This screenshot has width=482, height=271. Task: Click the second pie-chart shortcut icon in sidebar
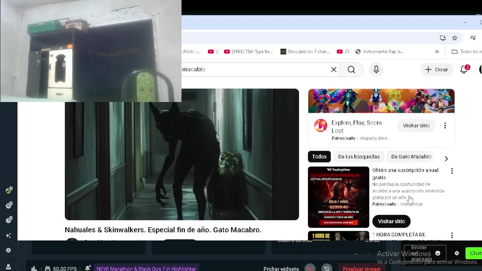[x=9, y=205]
